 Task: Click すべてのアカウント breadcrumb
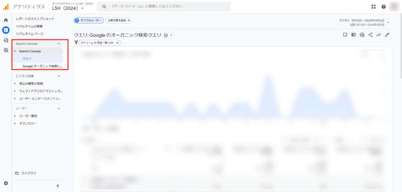[63, 3]
